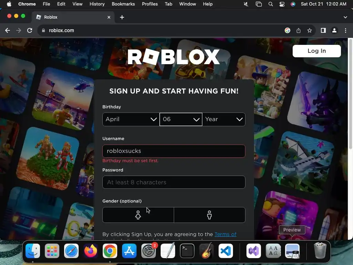Open the Help menu
This screenshot has height=265, width=353.
coord(208,4)
